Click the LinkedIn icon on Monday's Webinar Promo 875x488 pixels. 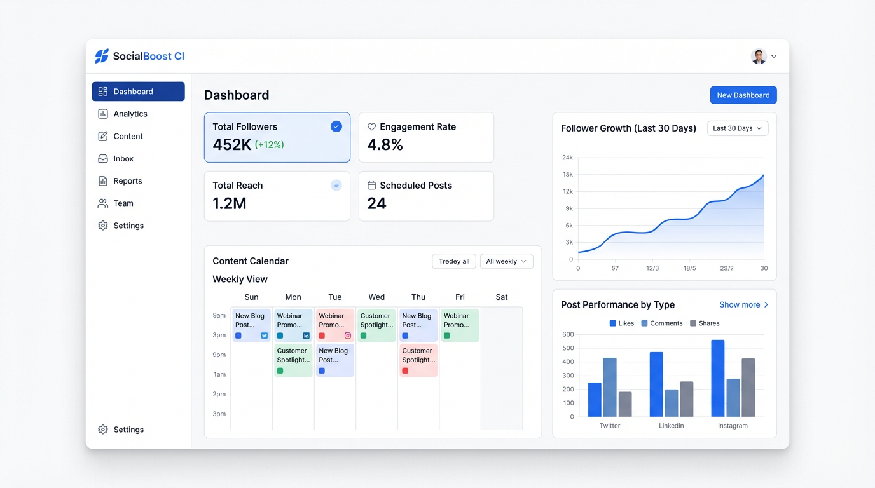[307, 335]
